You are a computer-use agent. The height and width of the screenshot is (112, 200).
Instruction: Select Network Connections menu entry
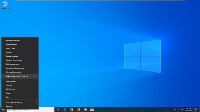pyautogui.click(x=20, y=60)
